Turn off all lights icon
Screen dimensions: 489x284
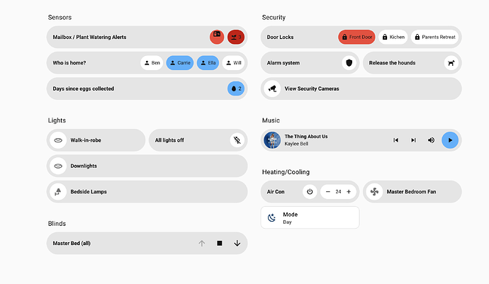pos(237,140)
